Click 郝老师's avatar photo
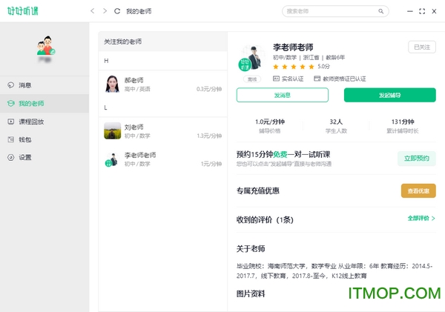 click(113, 84)
